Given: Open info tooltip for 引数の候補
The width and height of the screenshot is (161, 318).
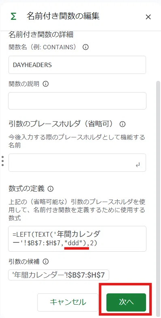Looking at the screenshot, I should [x=46, y=261].
